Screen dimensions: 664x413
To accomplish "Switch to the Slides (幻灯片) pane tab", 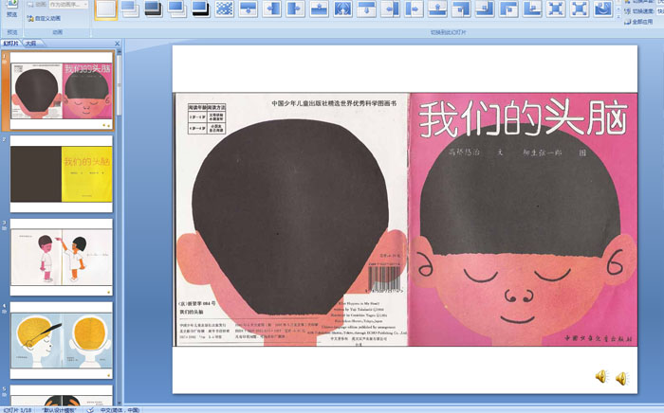I will pos(10,44).
